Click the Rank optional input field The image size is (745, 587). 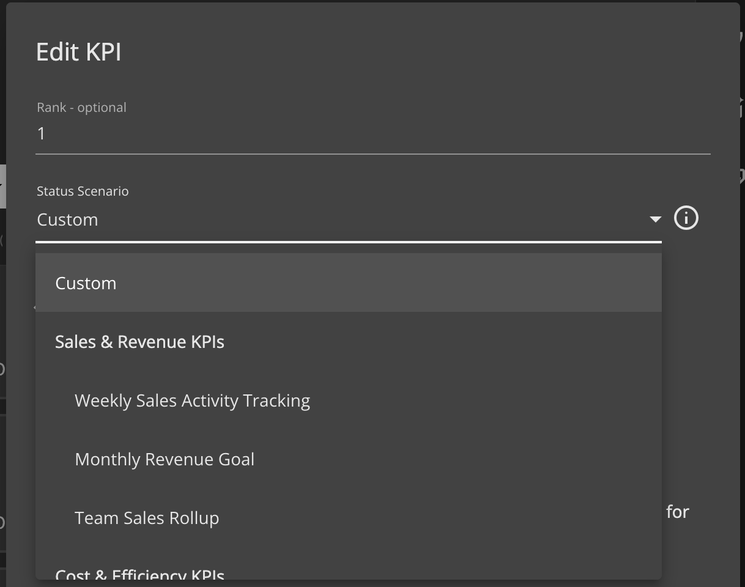click(x=373, y=133)
